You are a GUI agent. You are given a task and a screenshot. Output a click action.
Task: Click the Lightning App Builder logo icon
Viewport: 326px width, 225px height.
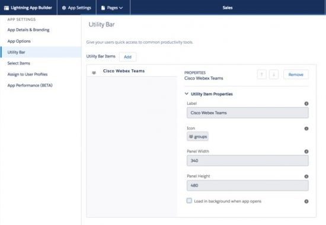click(x=7, y=8)
